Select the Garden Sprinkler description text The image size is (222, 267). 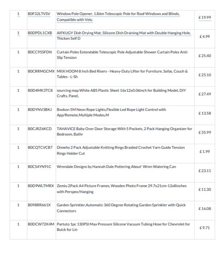121,208
